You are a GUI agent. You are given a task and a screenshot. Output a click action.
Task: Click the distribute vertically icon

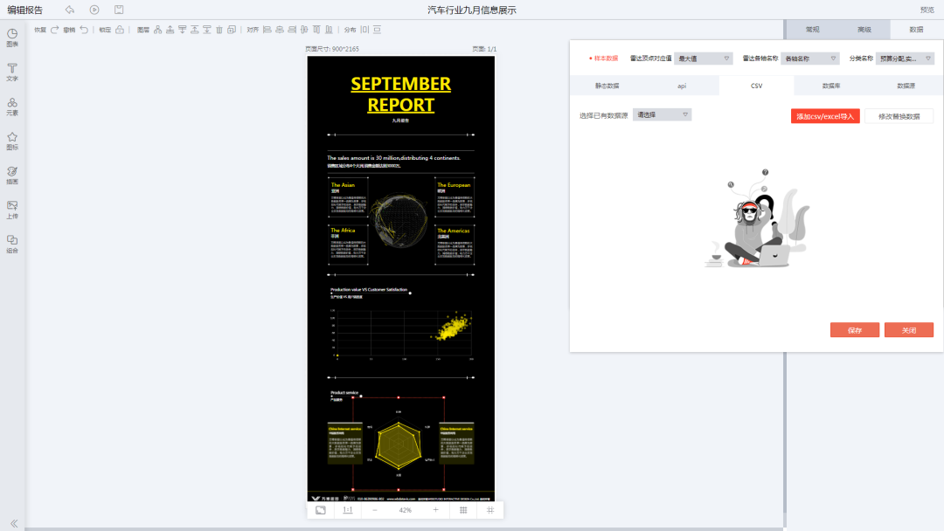pyautogui.click(x=378, y=30)
